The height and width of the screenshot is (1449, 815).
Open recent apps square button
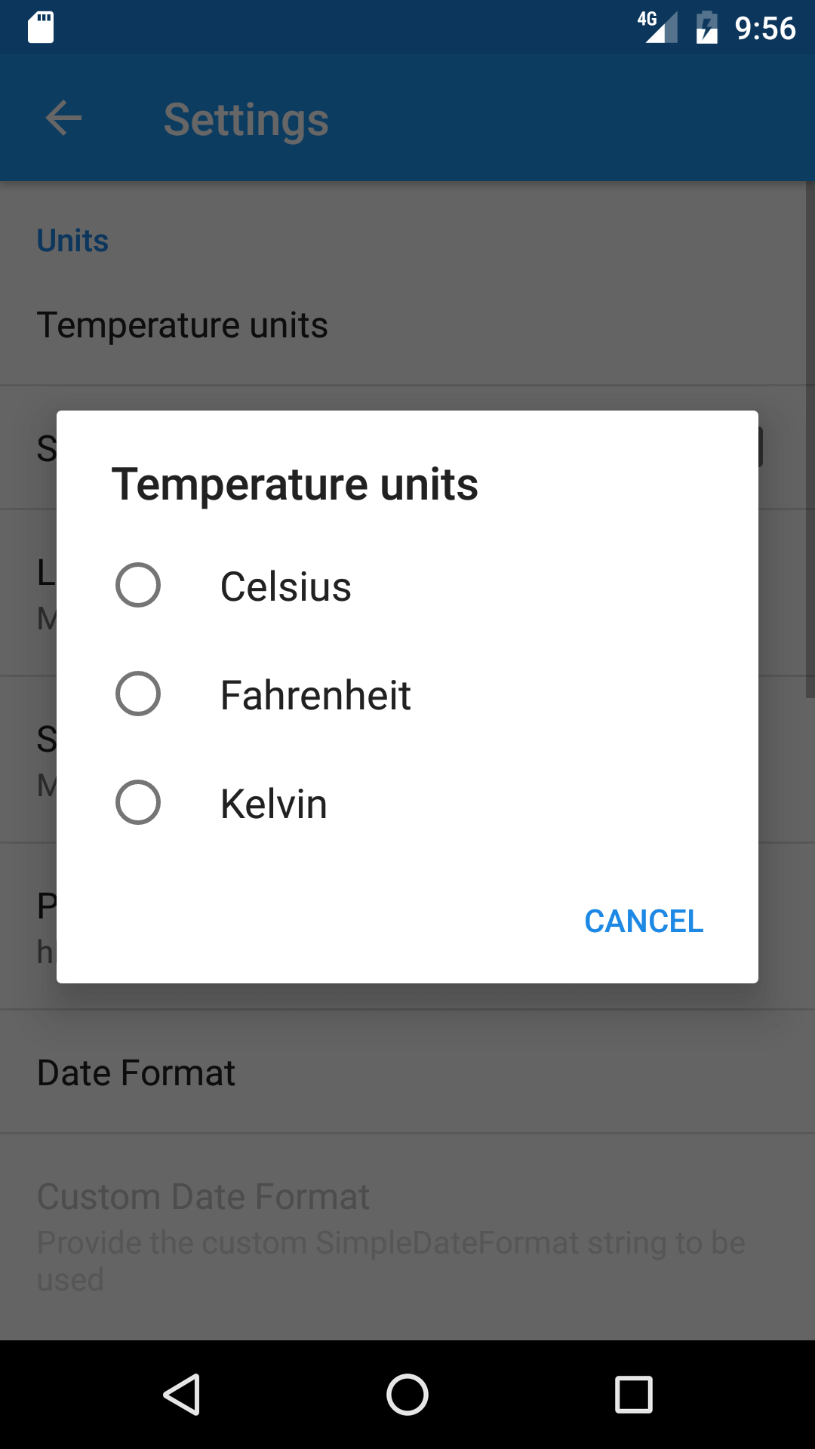click(x=633, y=1394)
